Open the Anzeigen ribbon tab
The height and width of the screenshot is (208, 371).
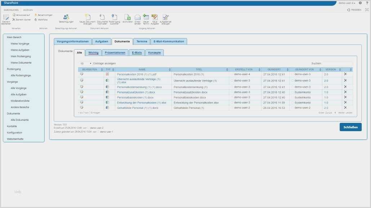[x=28, y=10]
